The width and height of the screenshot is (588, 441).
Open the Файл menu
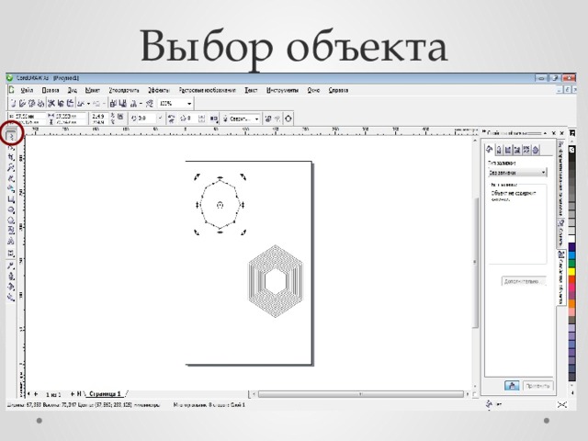(x=27, y=90)
